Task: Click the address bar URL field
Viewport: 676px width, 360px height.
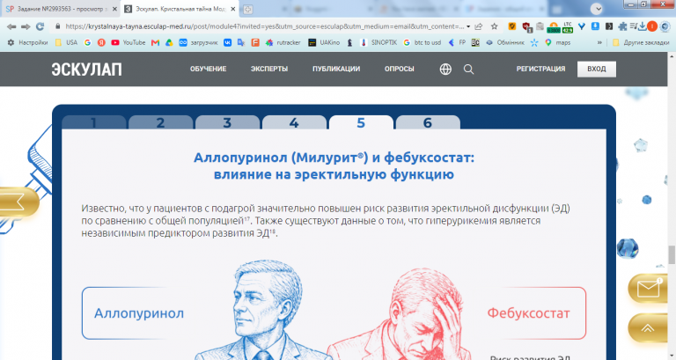Action: tap(264, 26)
